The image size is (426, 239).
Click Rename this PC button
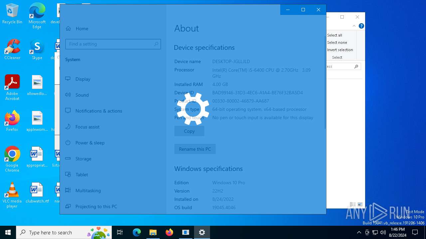click(x=195, y=149)
